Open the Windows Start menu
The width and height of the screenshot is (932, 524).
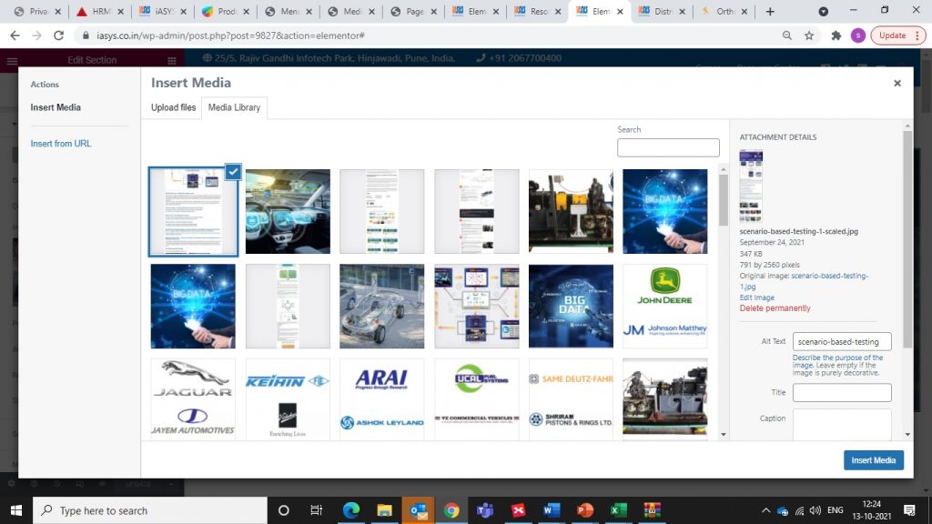[x=16, y=510]
